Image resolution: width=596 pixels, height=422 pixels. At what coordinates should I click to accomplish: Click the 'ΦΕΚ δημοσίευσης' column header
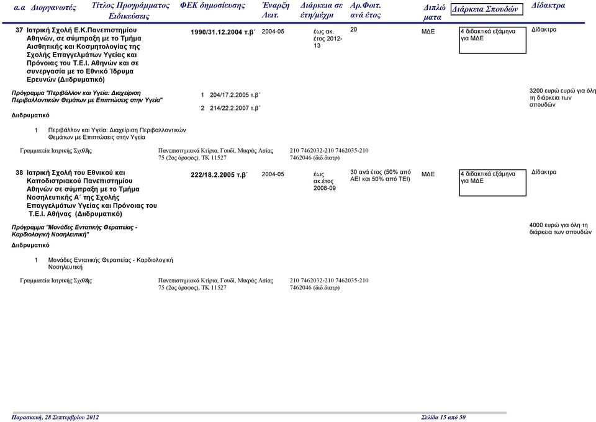point(212,6)
